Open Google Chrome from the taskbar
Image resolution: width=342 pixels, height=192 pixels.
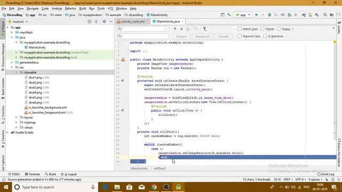(x=154, y=187)
